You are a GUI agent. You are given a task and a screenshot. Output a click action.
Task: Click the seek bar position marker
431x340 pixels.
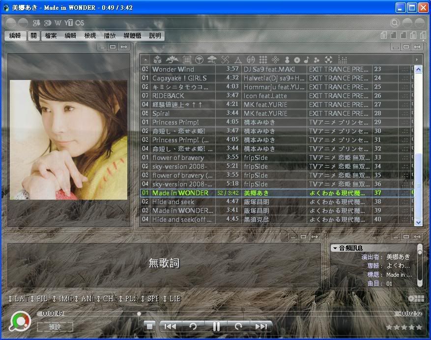[139, 314]
